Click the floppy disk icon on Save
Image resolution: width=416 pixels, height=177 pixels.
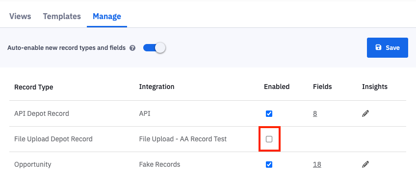point(378,47)
